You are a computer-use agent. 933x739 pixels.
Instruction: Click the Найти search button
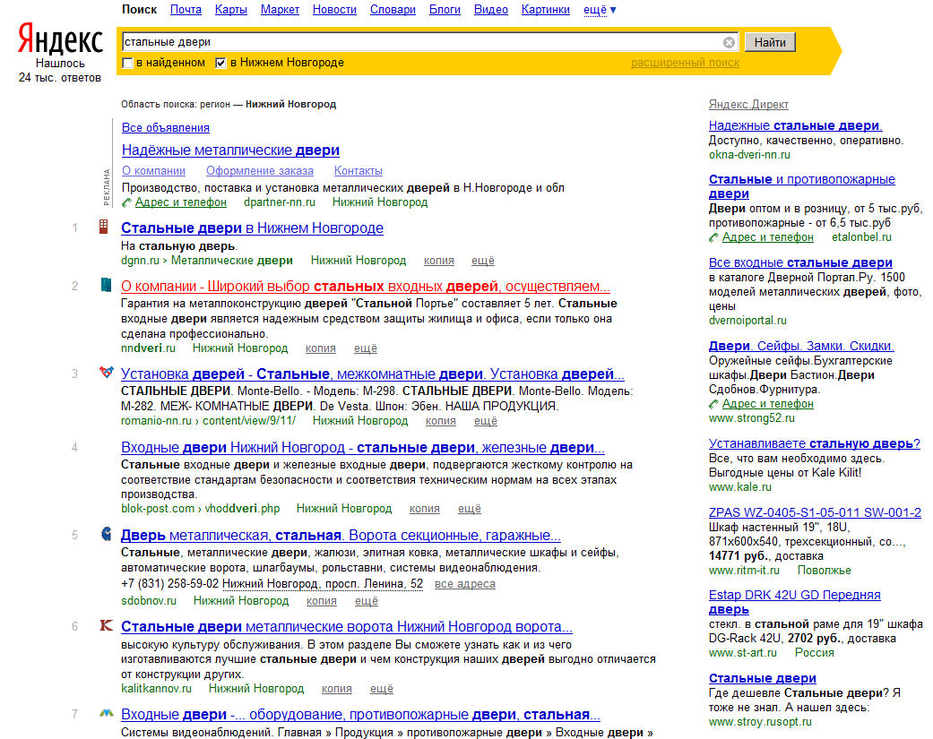[x=770, y=42]
